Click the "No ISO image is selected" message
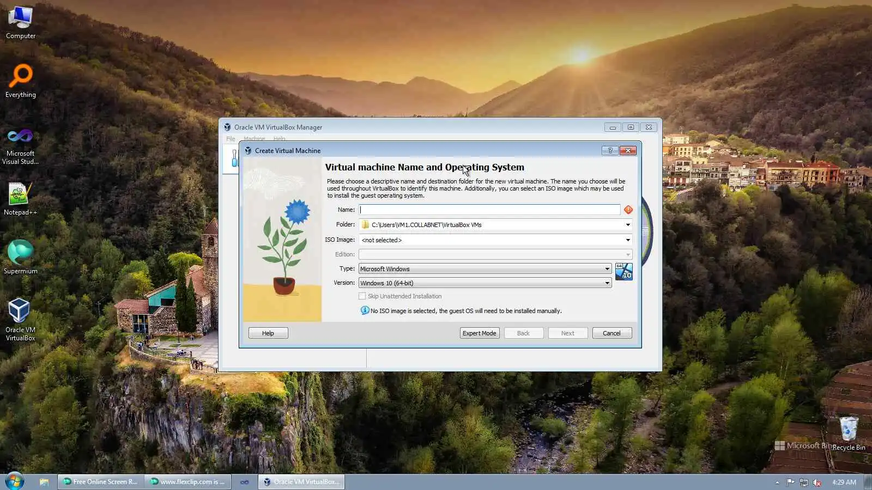The width and height of the screenshot is (872, 490). click(x=466, y=311)
